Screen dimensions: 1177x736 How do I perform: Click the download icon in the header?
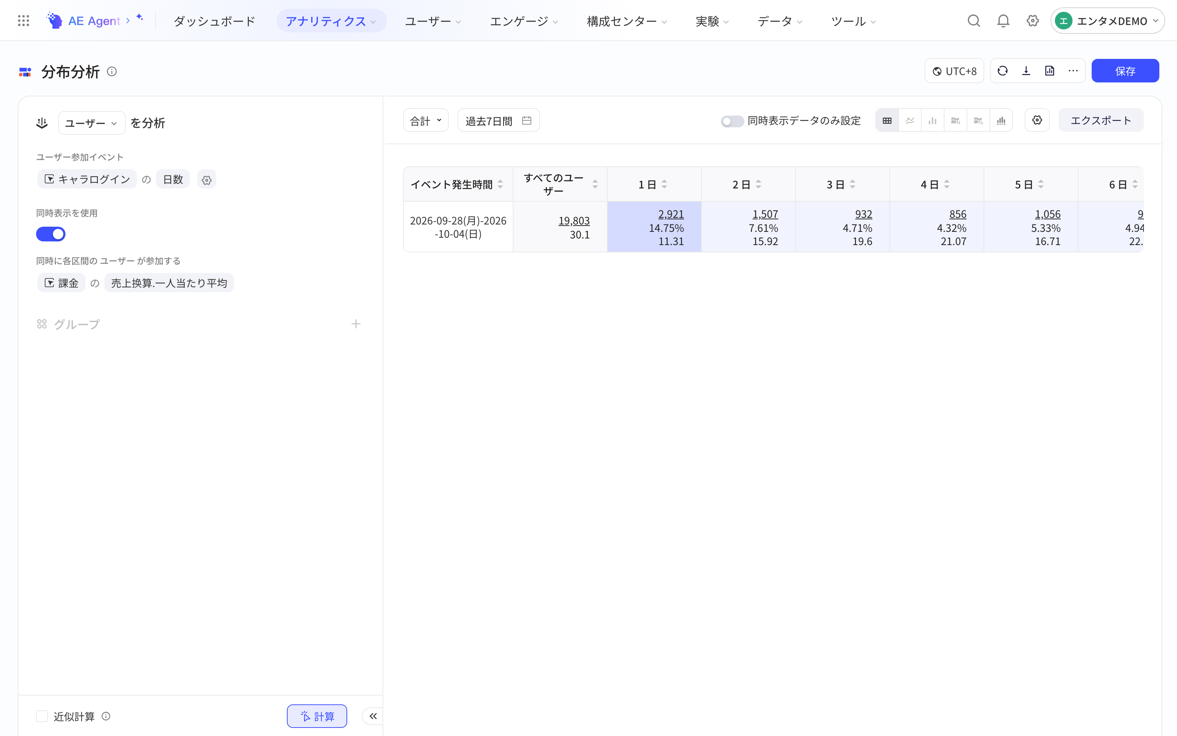coord(1026,71)
